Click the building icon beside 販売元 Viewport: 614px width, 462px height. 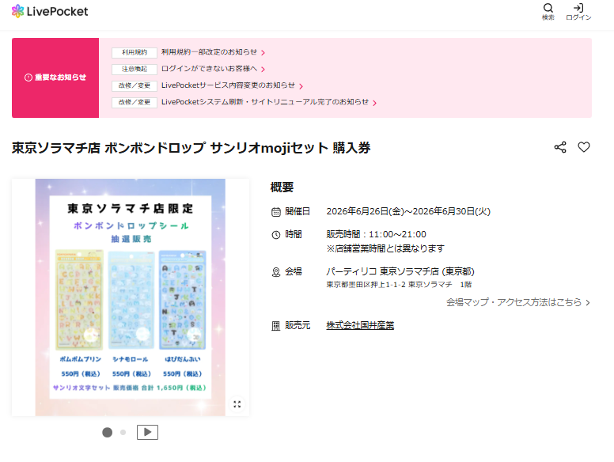pos(276,326)
